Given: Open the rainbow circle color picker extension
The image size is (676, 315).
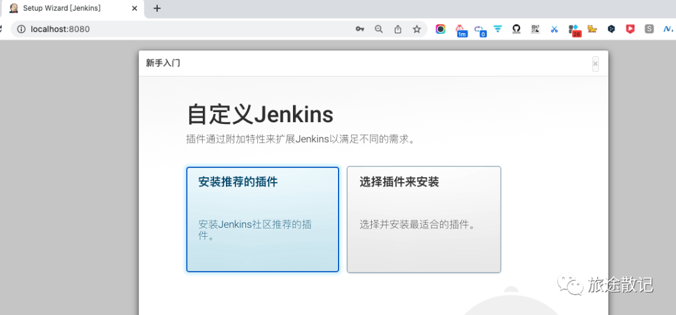Looking at the screenshot, I should coord(440,29).
